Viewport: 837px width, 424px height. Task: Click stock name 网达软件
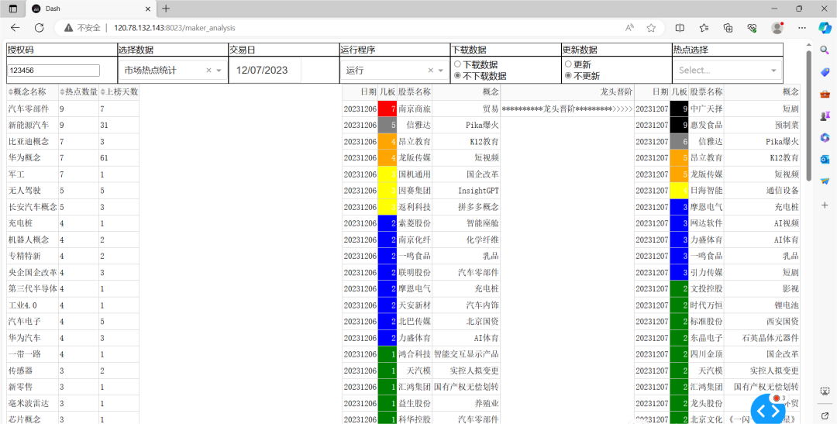tap(706, 223)
